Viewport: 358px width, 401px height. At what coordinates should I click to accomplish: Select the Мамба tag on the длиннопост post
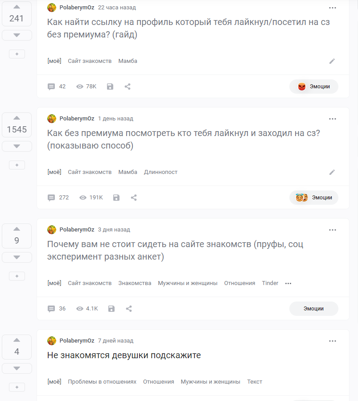pyautogui.click(x=128, y=172)
